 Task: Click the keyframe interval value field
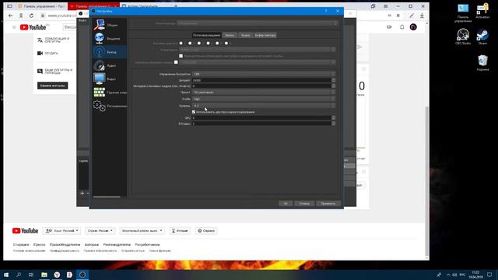(x=261, y=86)
